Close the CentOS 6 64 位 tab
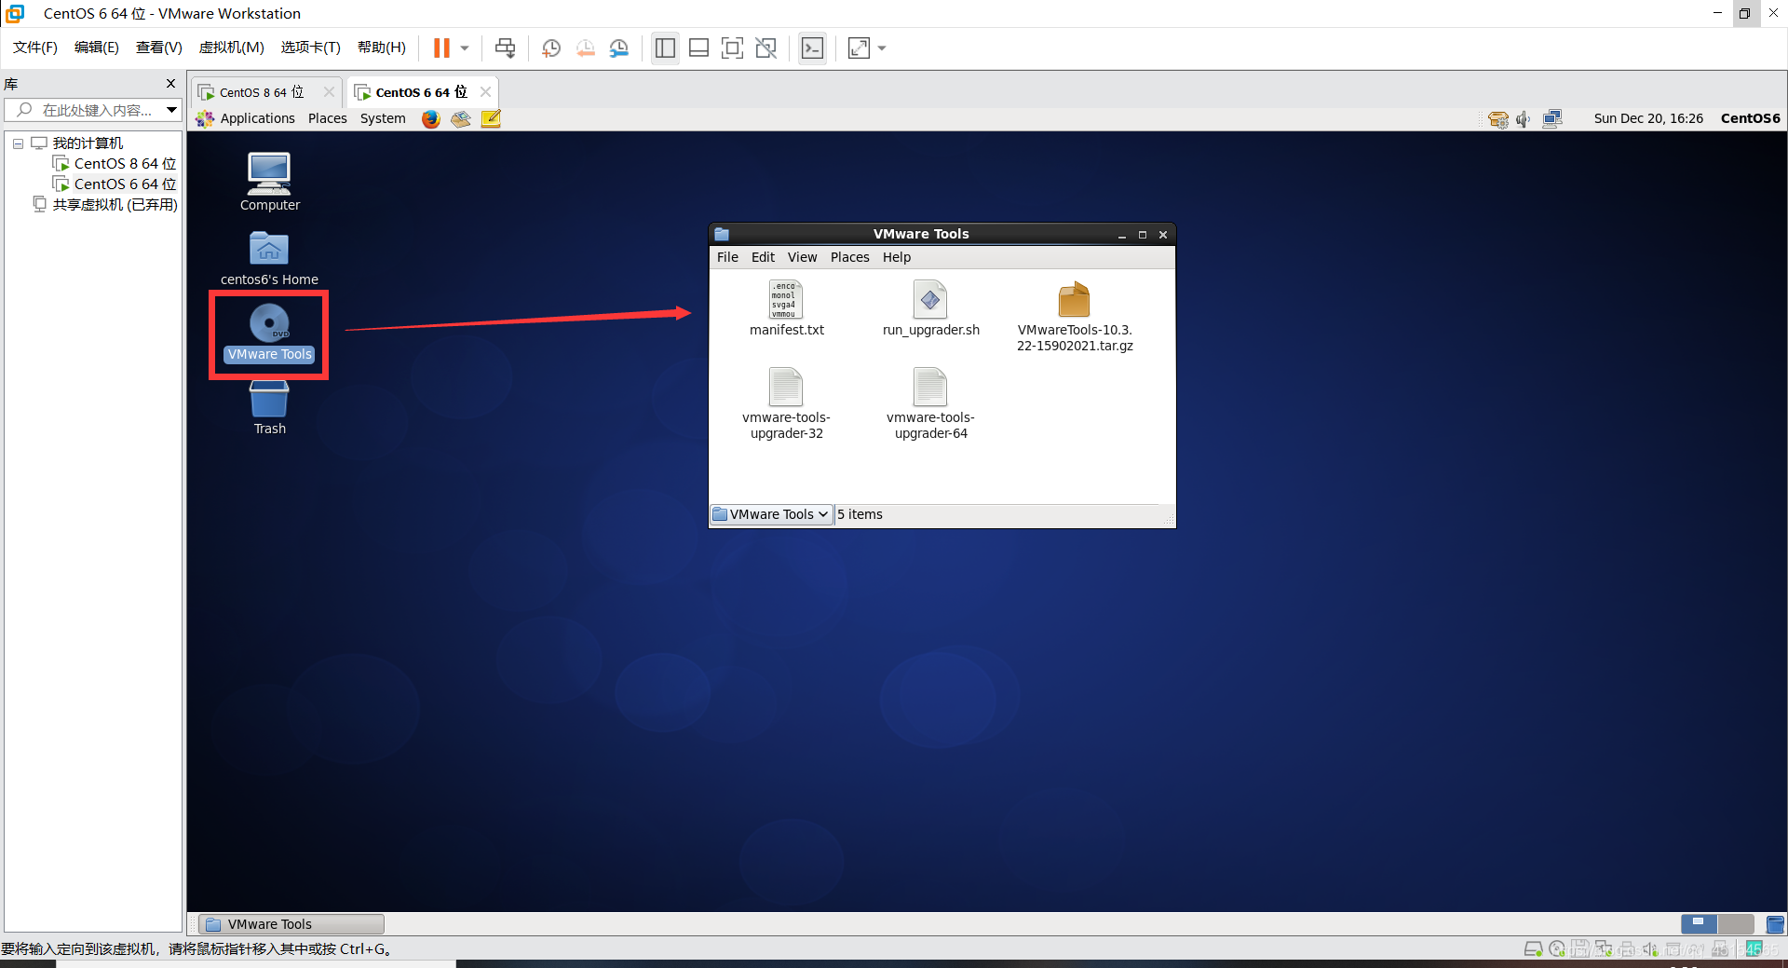1788x968 pixels. coord(485,91)
